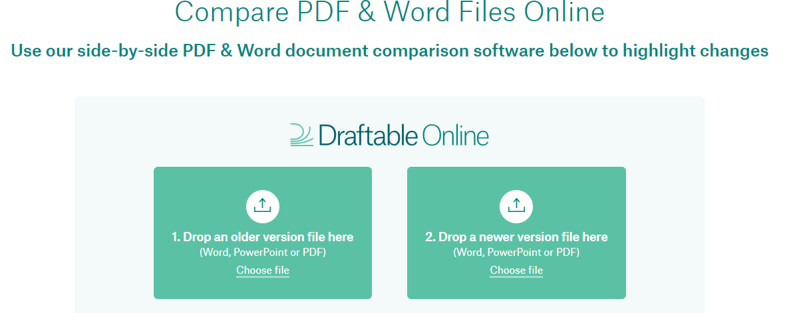Click upload icon in newer version box
This screenshot has width=803, height=313.
[516, 205]
